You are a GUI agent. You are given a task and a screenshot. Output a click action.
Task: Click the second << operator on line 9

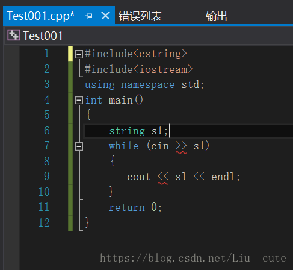click(x=199, y=177)
